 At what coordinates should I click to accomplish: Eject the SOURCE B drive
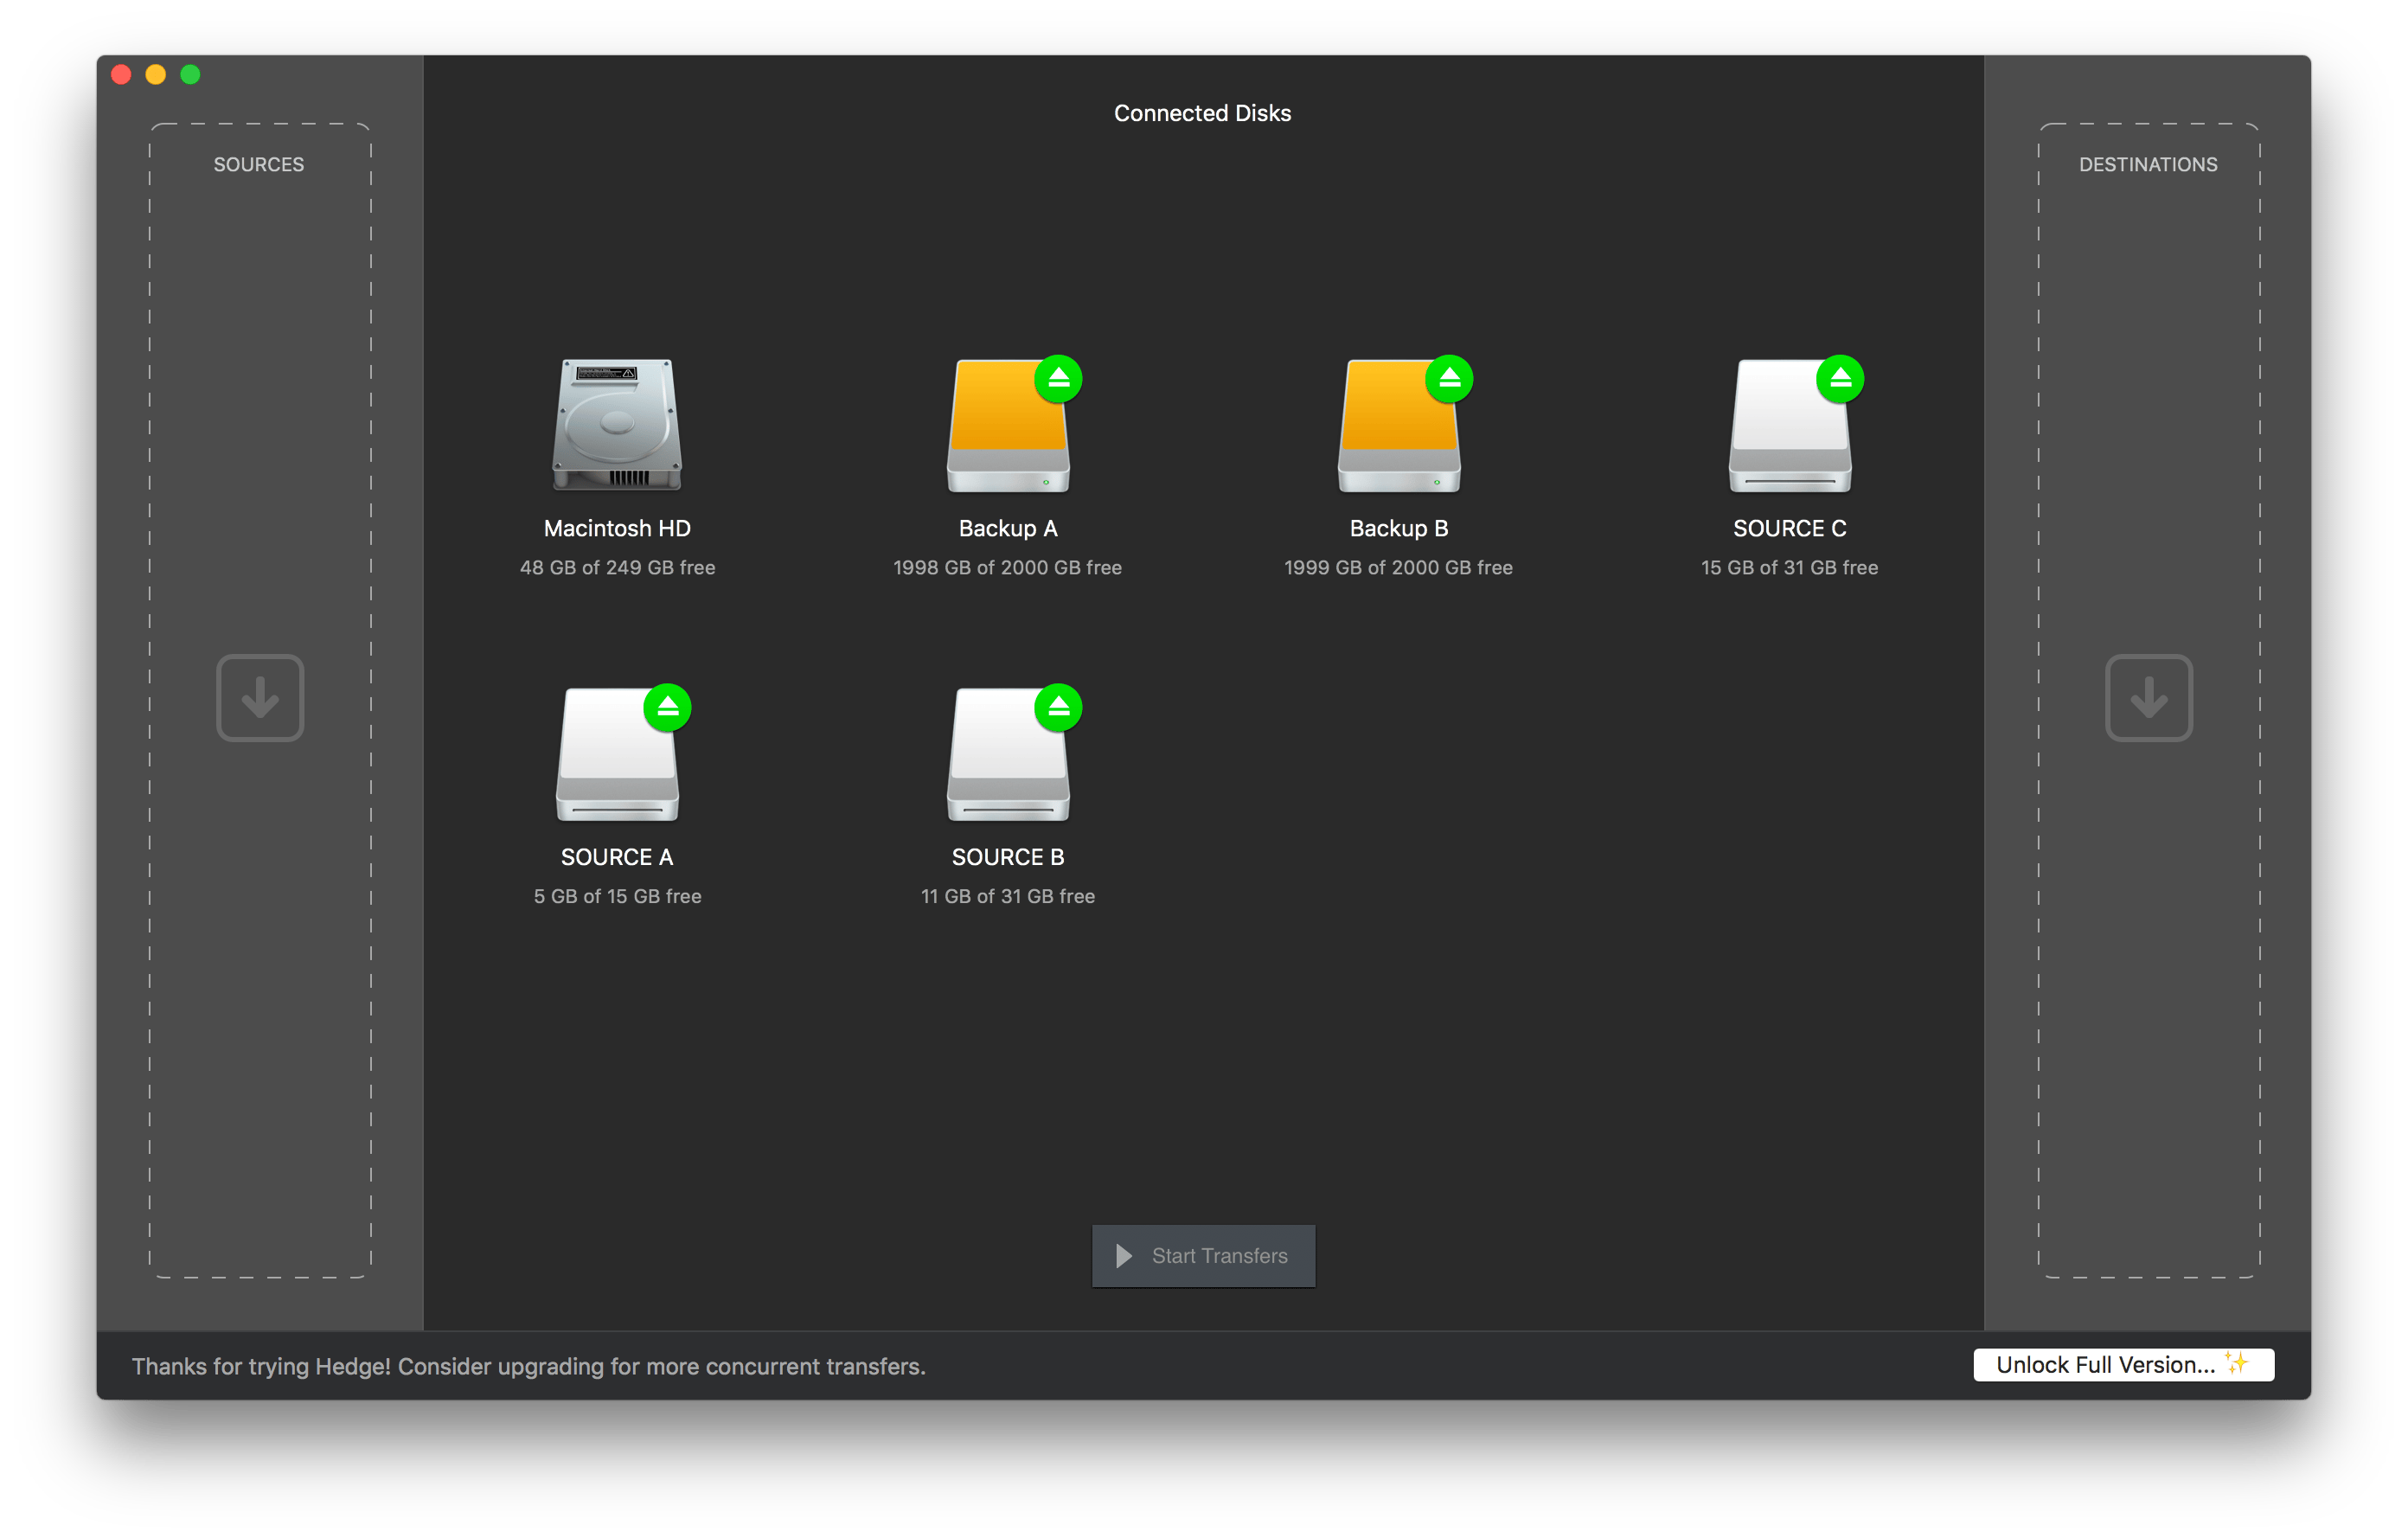[x=1059, y=708]
